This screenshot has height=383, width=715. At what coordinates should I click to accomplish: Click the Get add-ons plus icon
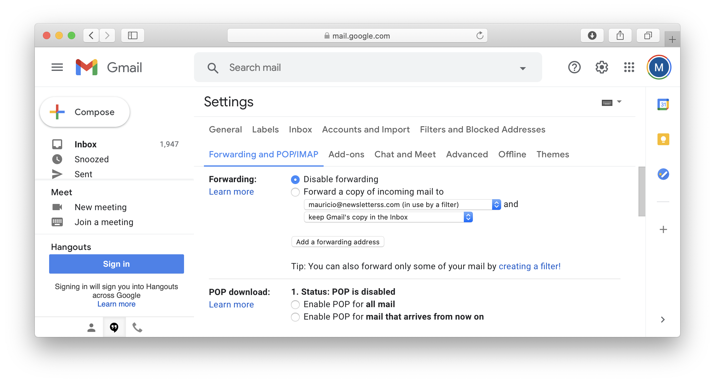pyautogui.click(x=663, y=229)
